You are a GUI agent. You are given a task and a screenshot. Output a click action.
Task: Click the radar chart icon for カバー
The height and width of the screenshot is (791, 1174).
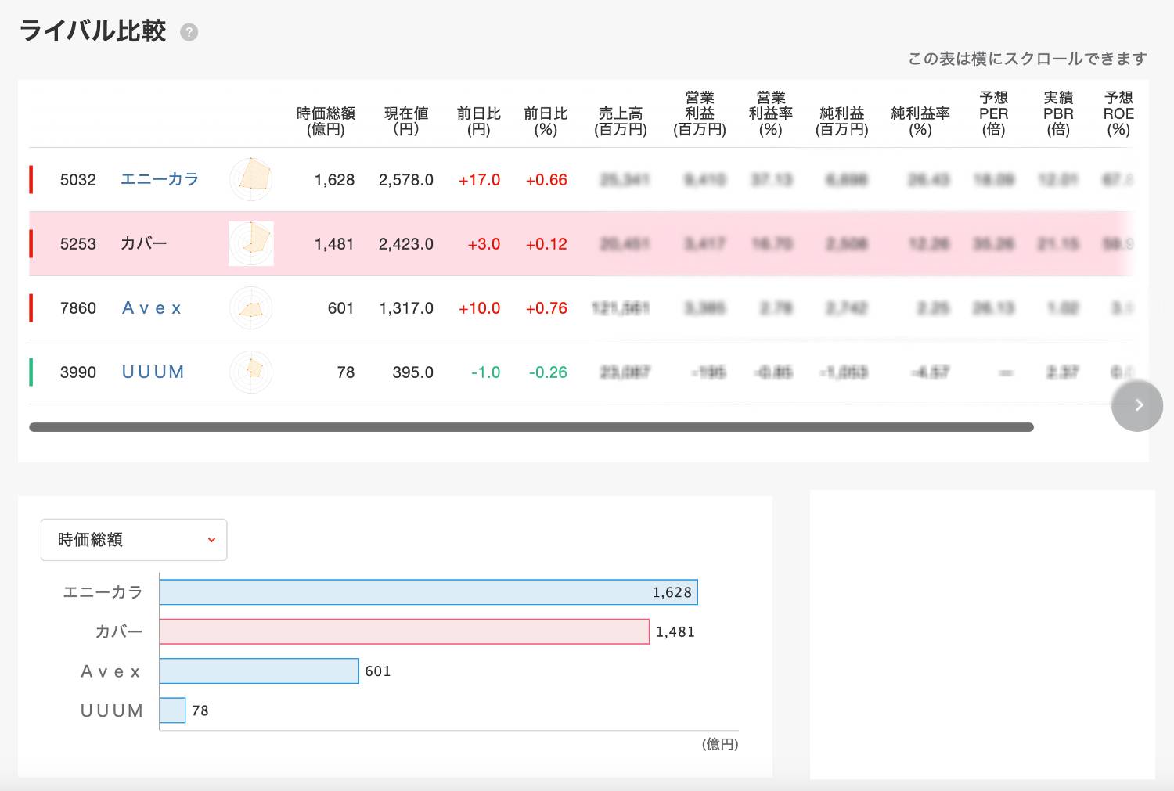(251, 243)
